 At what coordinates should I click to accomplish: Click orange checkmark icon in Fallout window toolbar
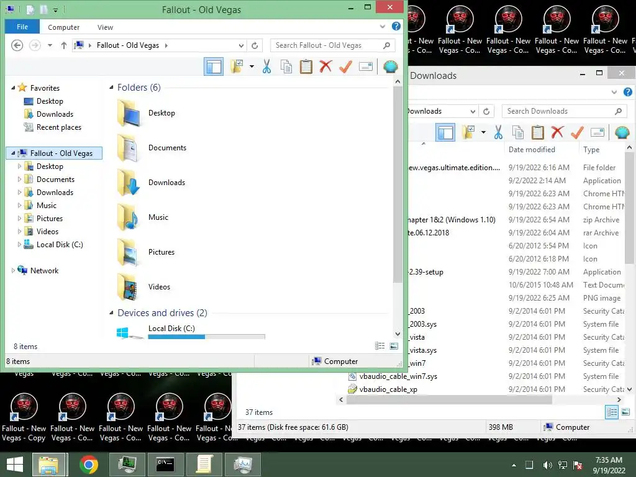[345, 66]
